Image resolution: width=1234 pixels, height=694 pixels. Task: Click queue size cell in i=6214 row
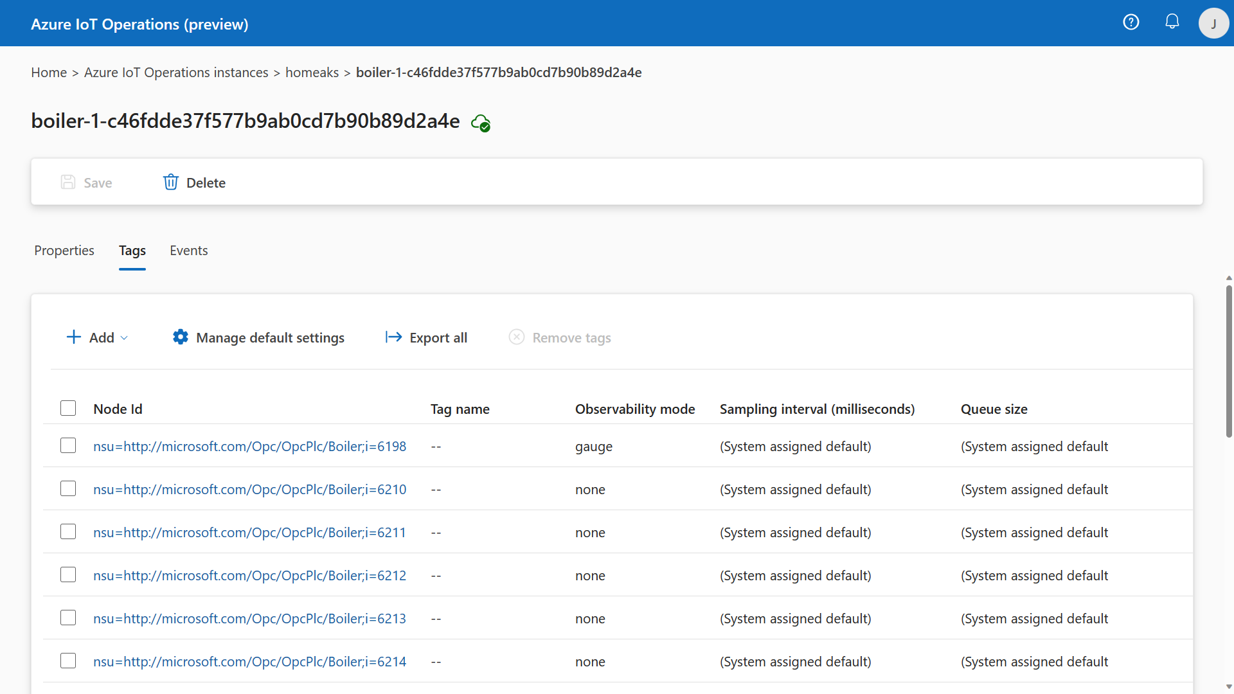(x=1034, y=662)
